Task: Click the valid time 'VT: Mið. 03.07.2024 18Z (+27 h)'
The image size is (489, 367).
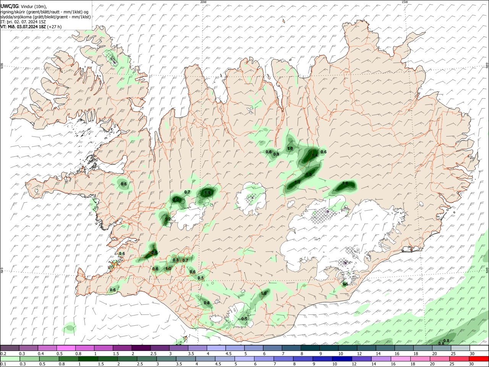Action: [31, 27]
